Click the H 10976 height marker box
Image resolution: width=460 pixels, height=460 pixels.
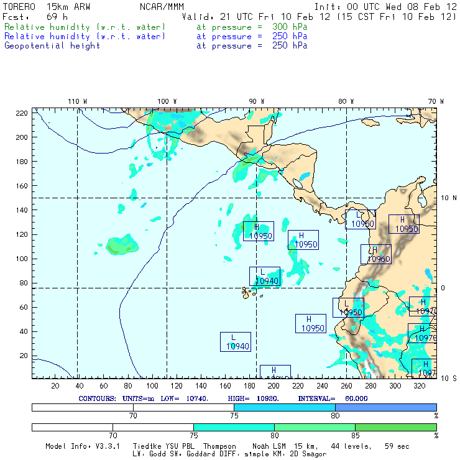point(423,334)
